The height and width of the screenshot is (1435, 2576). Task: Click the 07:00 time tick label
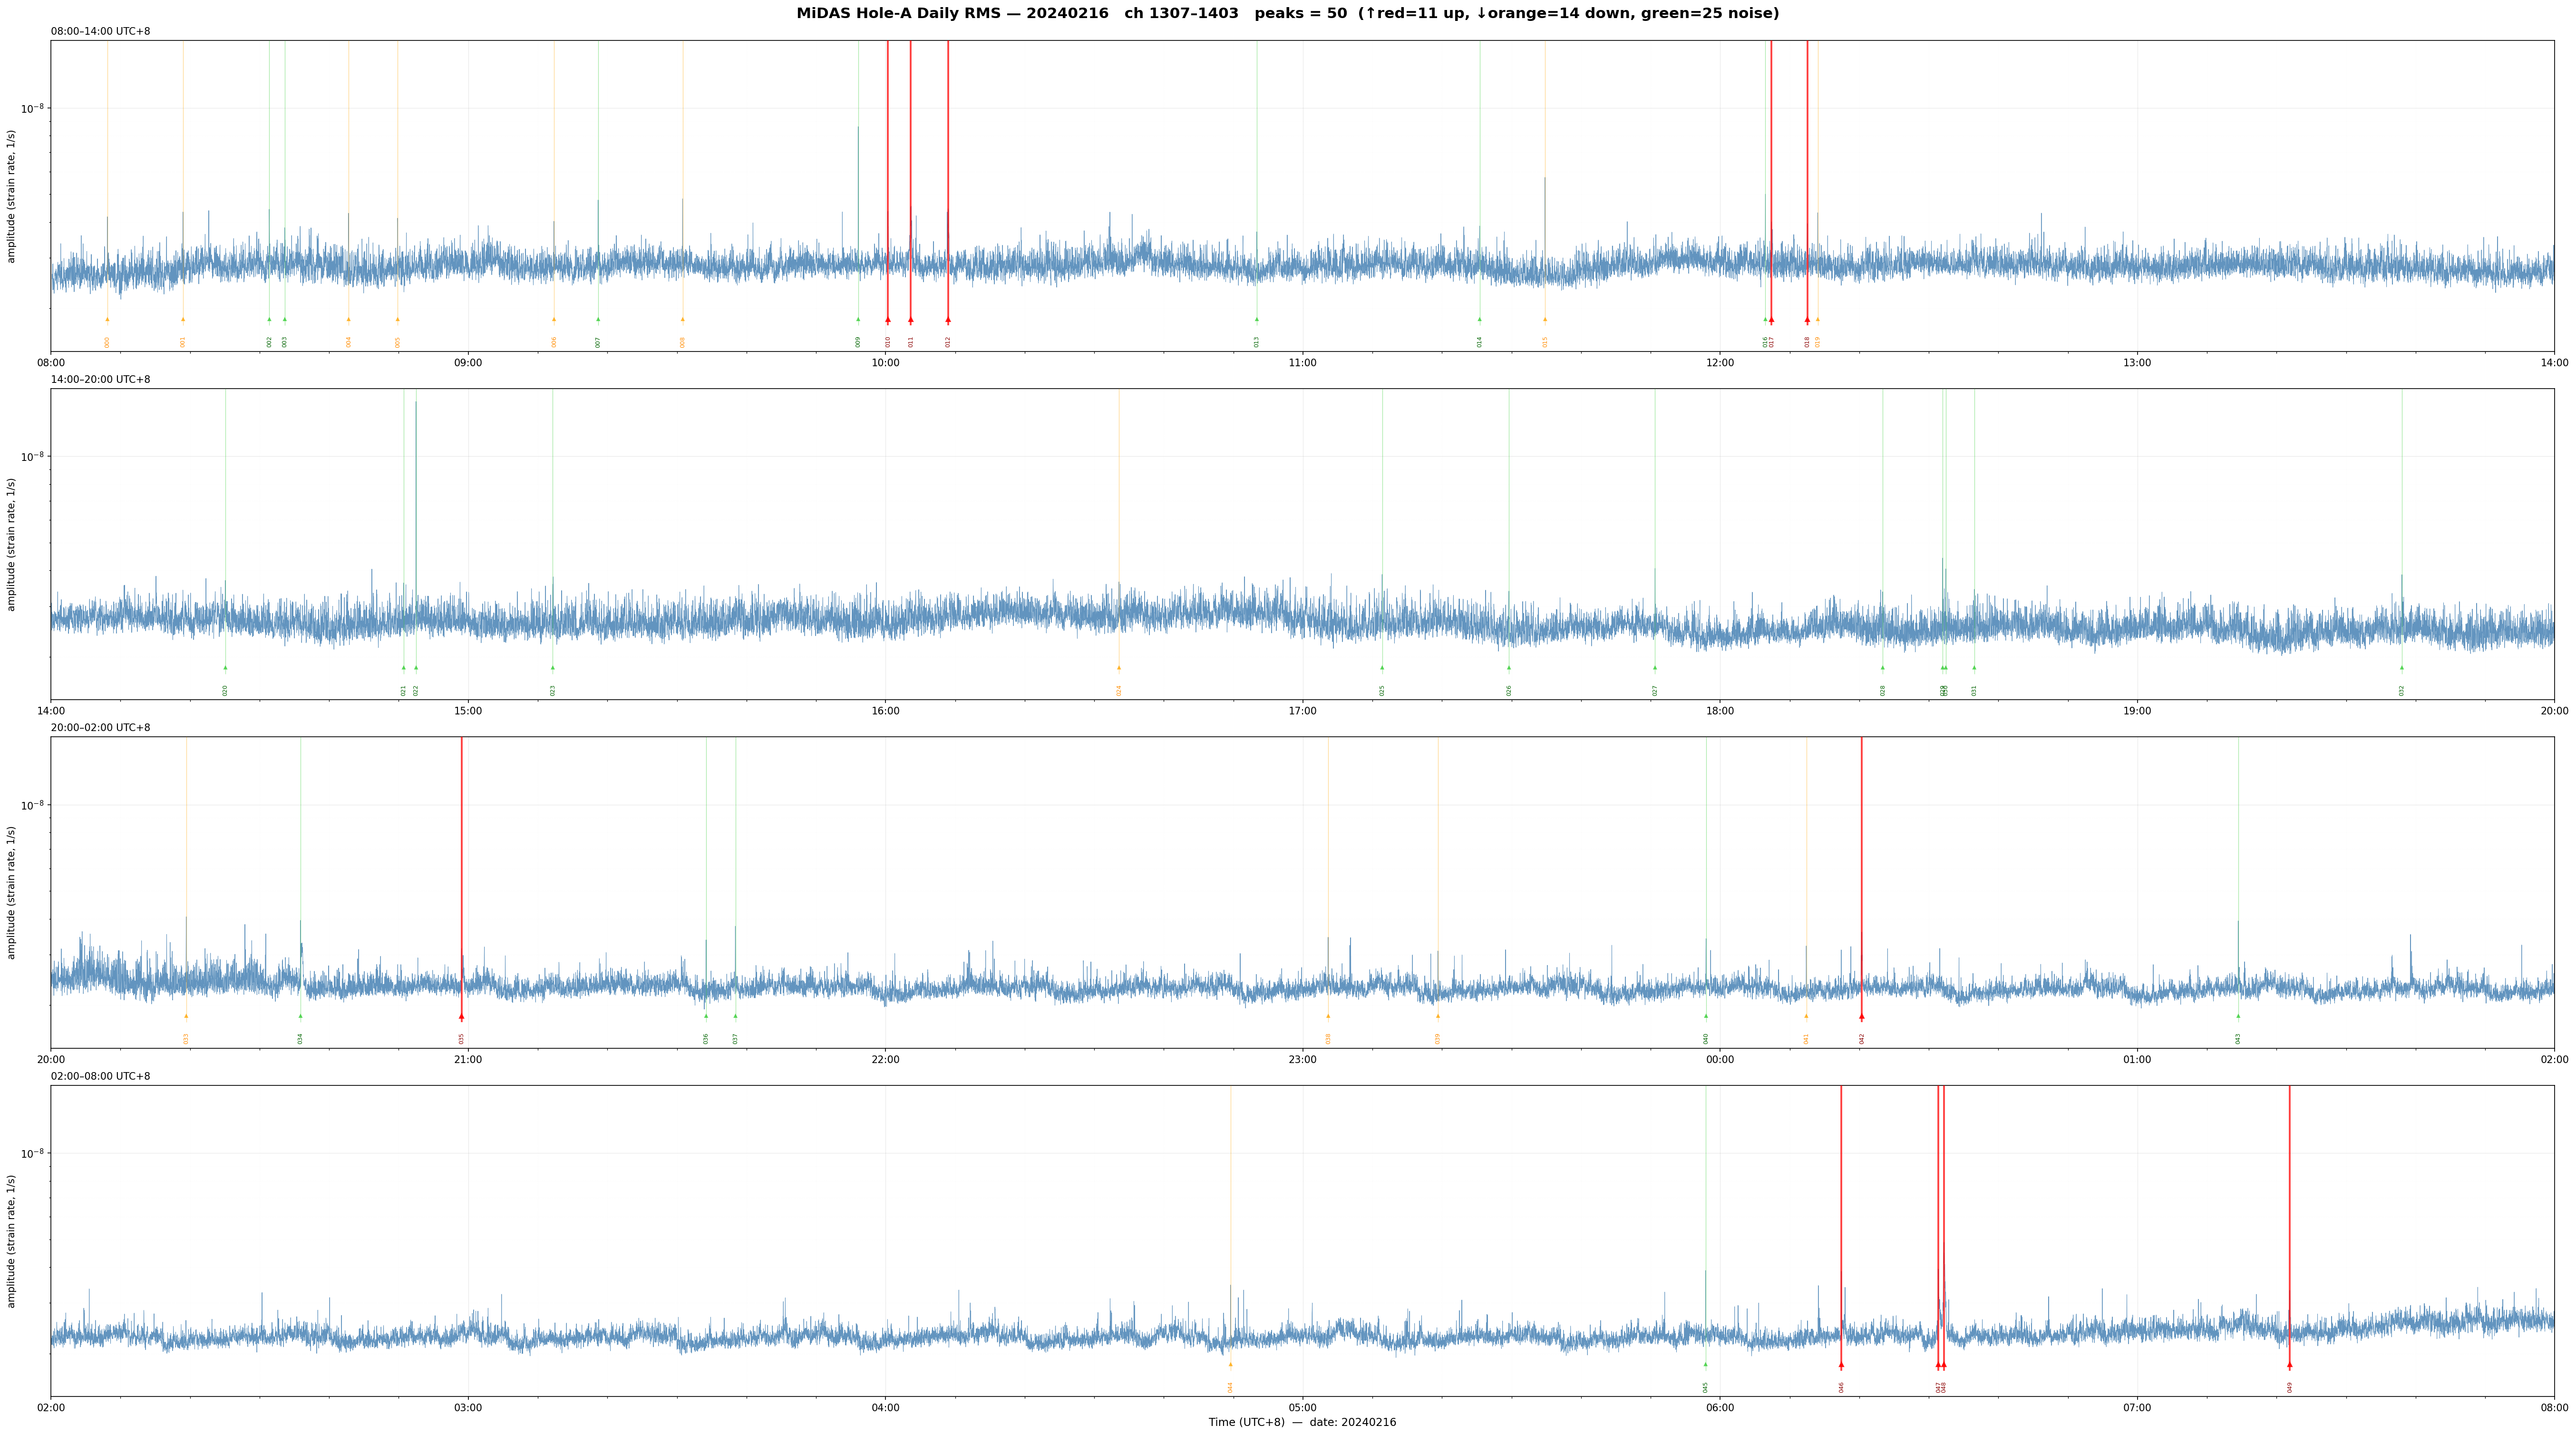click(2137, 1408)
